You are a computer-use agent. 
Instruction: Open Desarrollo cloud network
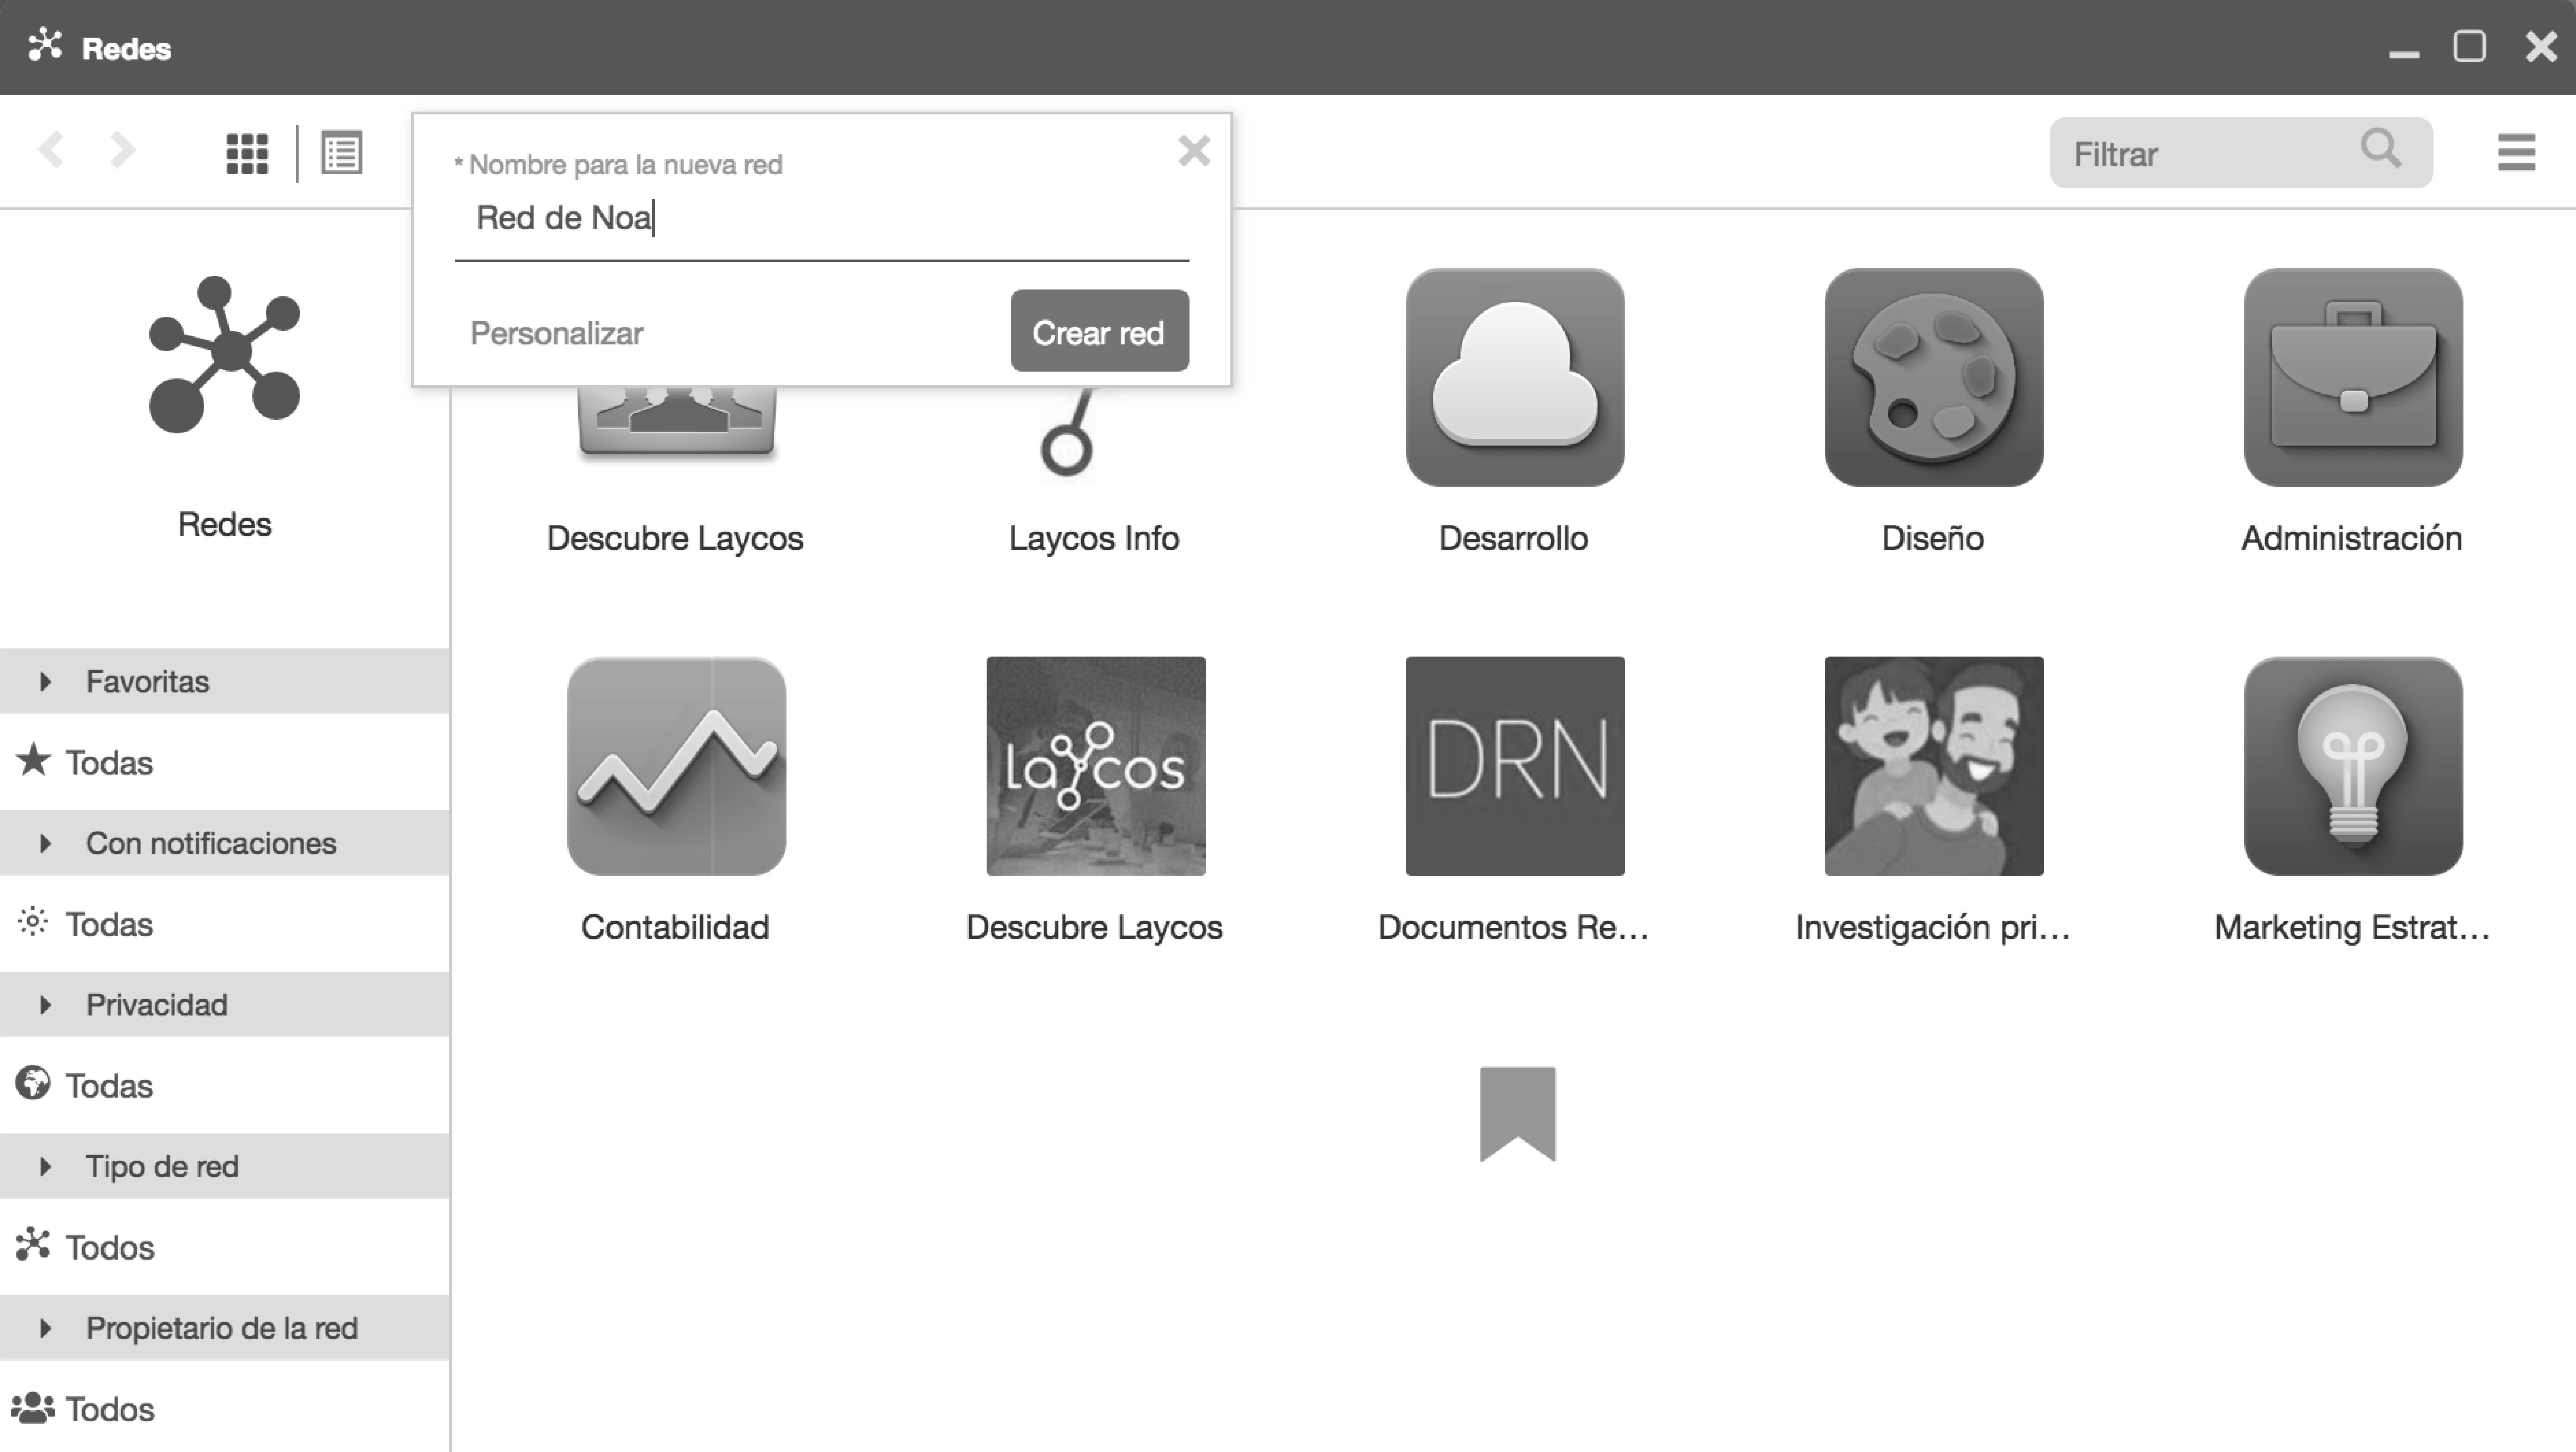click(x=1515, y=377)
